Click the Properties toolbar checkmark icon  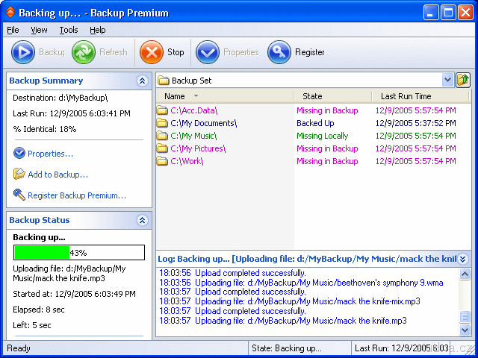(x=208, y=52)
